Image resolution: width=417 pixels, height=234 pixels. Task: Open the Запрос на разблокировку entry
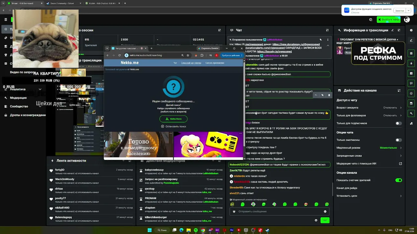(181, 181)
